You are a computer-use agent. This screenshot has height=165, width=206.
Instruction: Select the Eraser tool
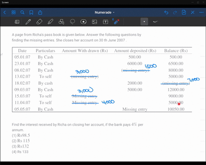[39, 22]
